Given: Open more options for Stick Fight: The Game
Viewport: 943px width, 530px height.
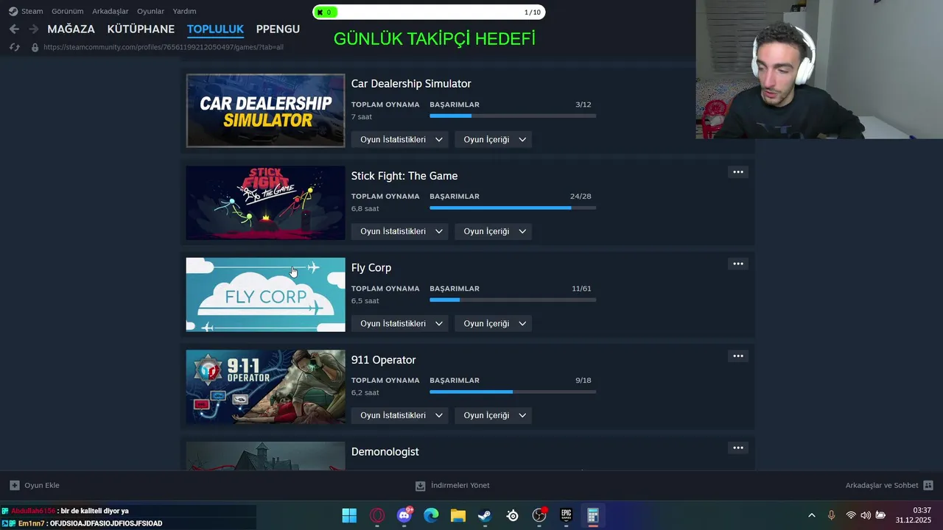Looking at the screenshot, I should click(x=737, y=172).
